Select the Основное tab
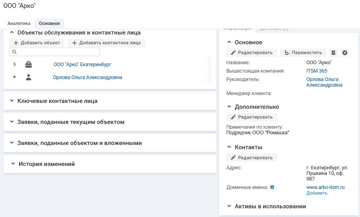The height and width of the screenshot is (217, 360). pyautogui.click(x=49, y=24)
